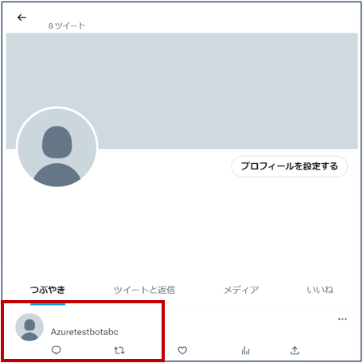This screenshot has height=363, width=363.
Task: Retweet the Azuretestbotabc tweet
Action: point(119,350)
